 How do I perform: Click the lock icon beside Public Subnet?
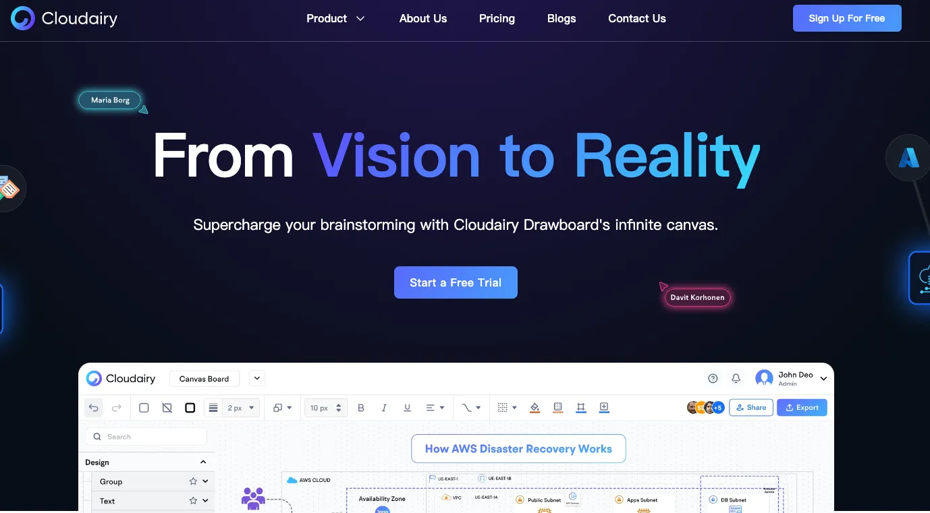520,500
